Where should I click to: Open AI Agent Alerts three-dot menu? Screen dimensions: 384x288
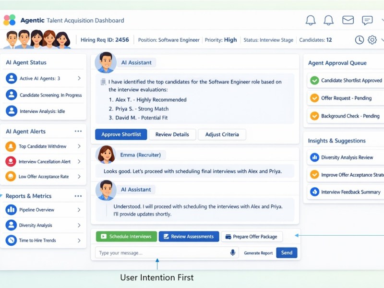pyautogui.click(x=78, y=131)
